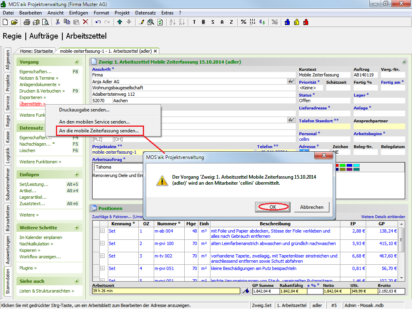412x309 pixels.
Task: Click the percent sign toolbar icon
Action: (x=243, y=22)
